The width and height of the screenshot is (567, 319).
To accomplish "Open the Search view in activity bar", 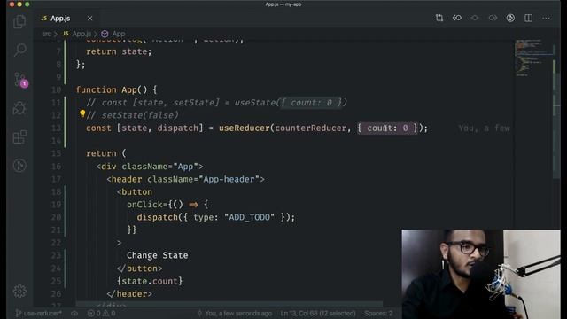I will pyautogui.click(x=20, y=50).
